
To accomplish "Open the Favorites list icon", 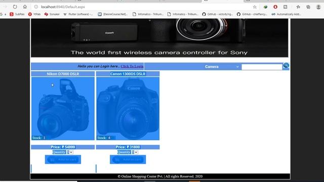I will click(298, 7).
